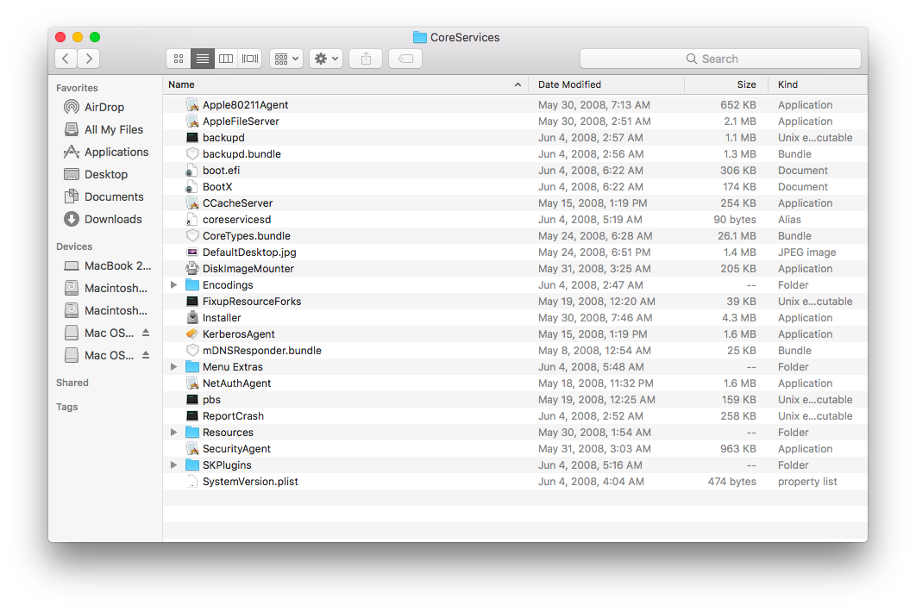Select the Installer application icon
The height and width of the screenshot is (611, 916).
192,317
